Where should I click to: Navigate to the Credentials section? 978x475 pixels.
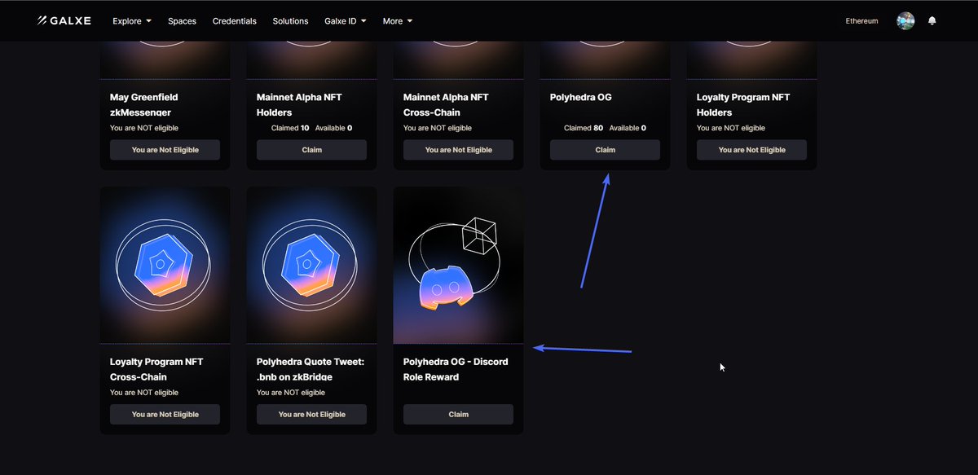pos(235,20)
